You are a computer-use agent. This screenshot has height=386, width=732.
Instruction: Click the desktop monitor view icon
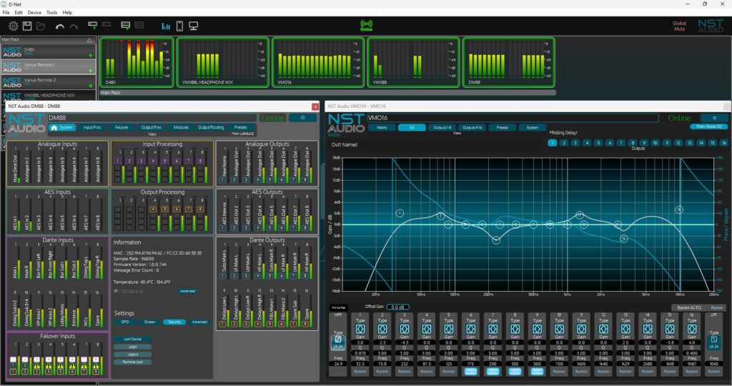click(193, 26)
